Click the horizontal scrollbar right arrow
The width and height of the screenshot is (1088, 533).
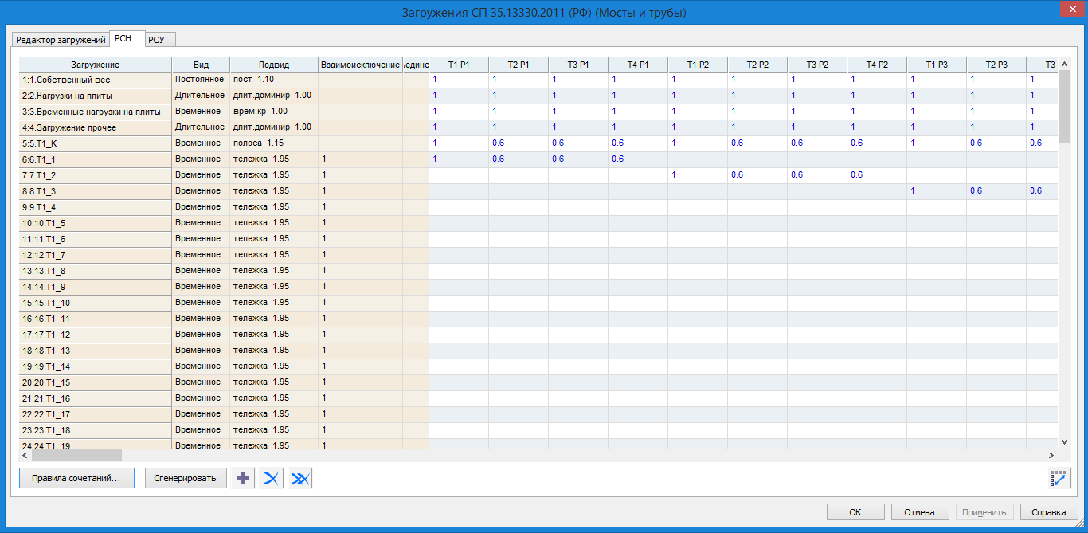pyautogui.click(x=1051, y=456)
